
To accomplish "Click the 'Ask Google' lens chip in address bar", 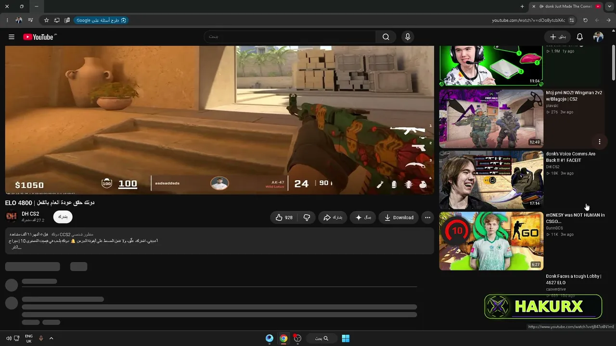I will (x=101, y=20).
